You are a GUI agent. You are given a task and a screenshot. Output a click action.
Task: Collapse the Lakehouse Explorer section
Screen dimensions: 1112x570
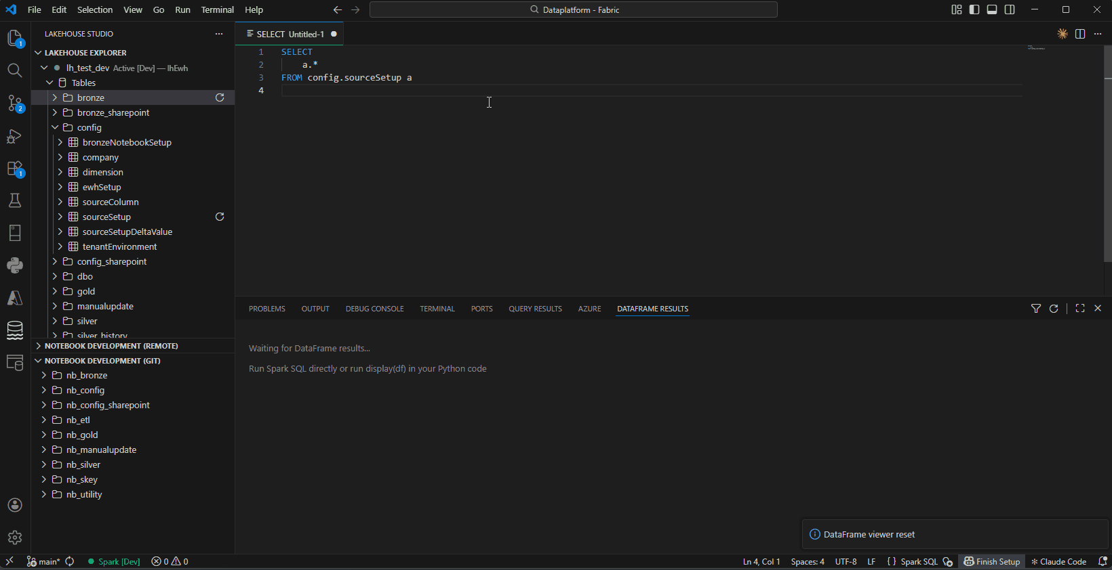click(39, 53)
